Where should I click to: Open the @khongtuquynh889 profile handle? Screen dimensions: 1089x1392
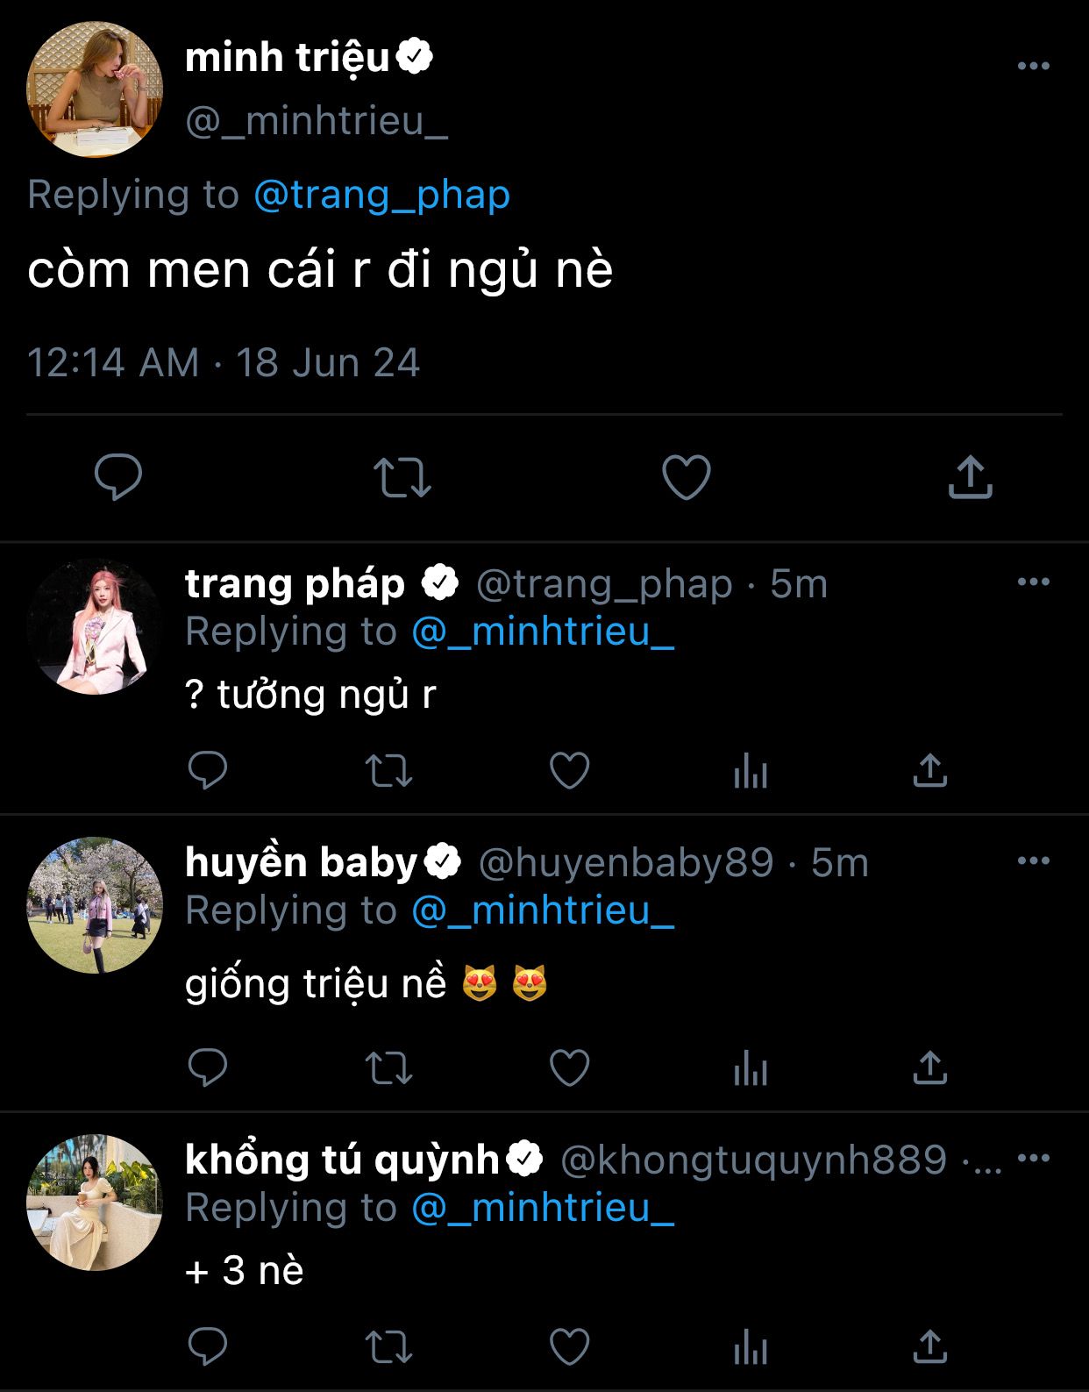pyautogui.click(x=753, y=1160)
